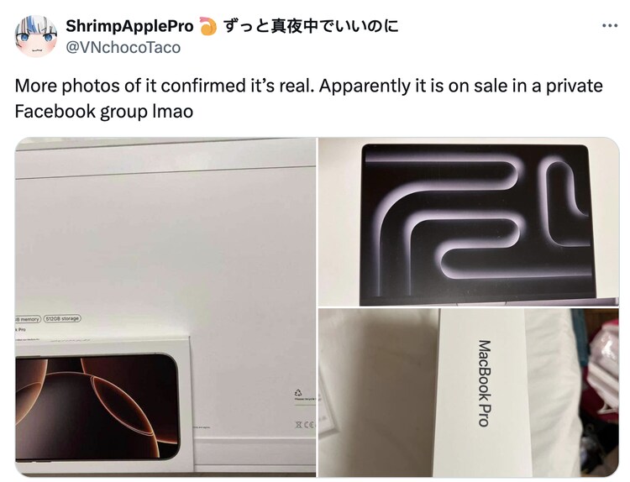Click the 'k Pro' label on box
630x482 pixels.
(21, 329)
